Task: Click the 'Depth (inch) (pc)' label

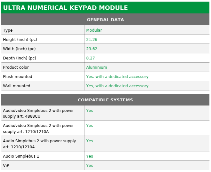Action: [x=20, y=58]
